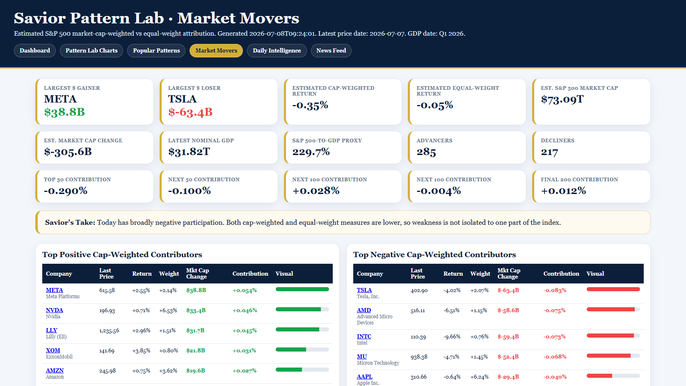This screenshot has width=686, height=386.
Task: Click the Latest Nominal GDP card
Action: 219,148
